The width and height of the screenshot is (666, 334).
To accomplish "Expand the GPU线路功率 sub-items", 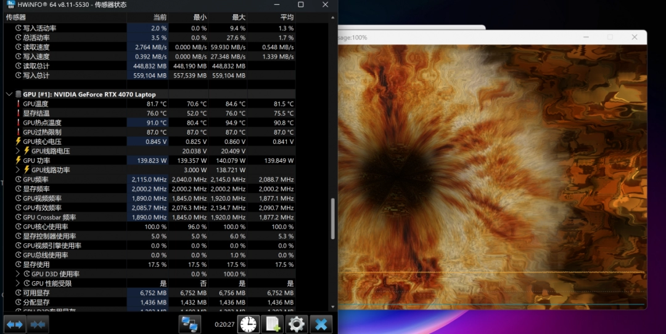I will pos(18,170).
